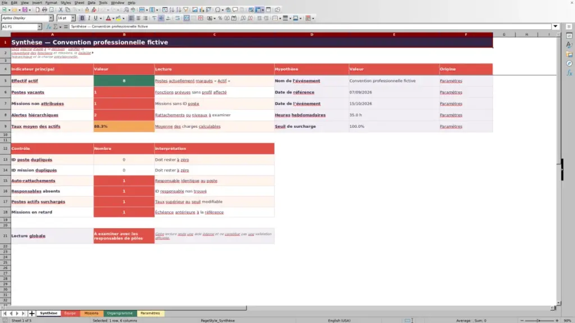This screenshot has width=575, height=323.
Task: Open the Font Name dropdown list
Action: (x=51, y=18)
